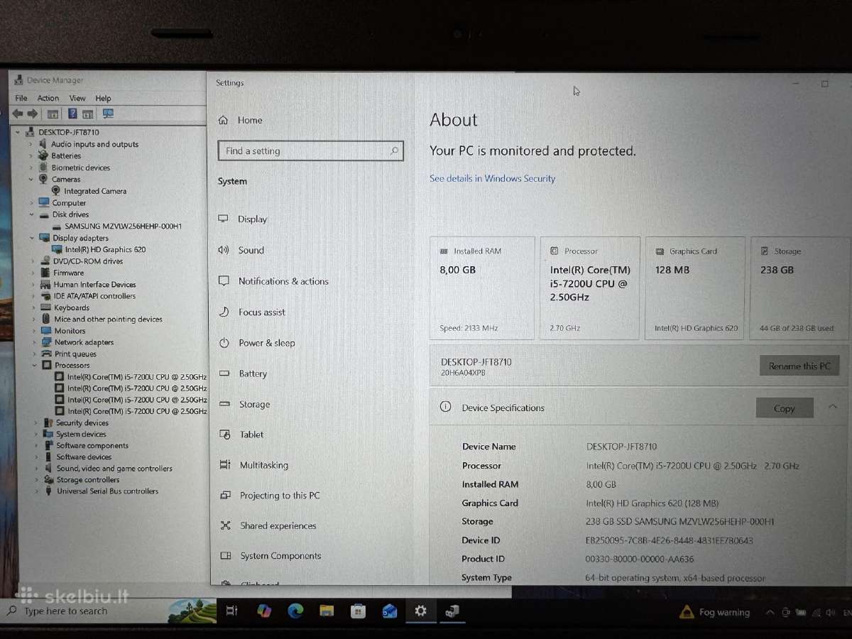Collapse the Disk drives node

32,214
